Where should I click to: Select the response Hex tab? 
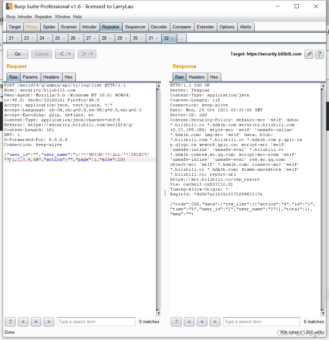[214, 77]
